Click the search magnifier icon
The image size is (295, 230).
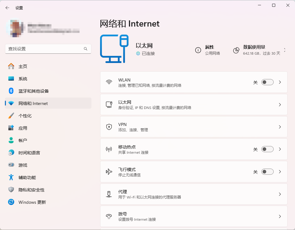click(x=86, y=49)
